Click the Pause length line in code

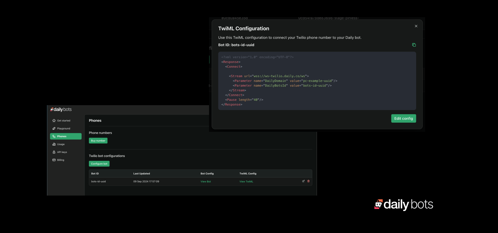[x=244, y=100]
